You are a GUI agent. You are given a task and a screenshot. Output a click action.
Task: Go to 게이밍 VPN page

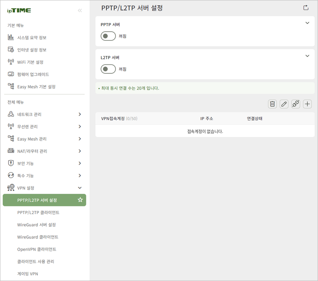coord(28,274)
